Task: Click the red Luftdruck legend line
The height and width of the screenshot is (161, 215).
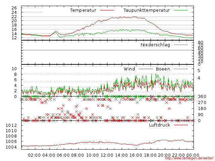Action: click(181, 125)
